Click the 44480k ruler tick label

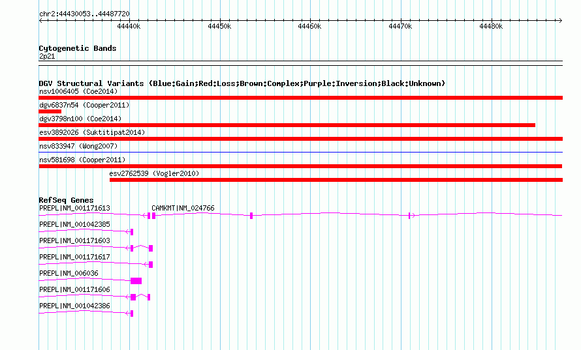pos(491,26)
